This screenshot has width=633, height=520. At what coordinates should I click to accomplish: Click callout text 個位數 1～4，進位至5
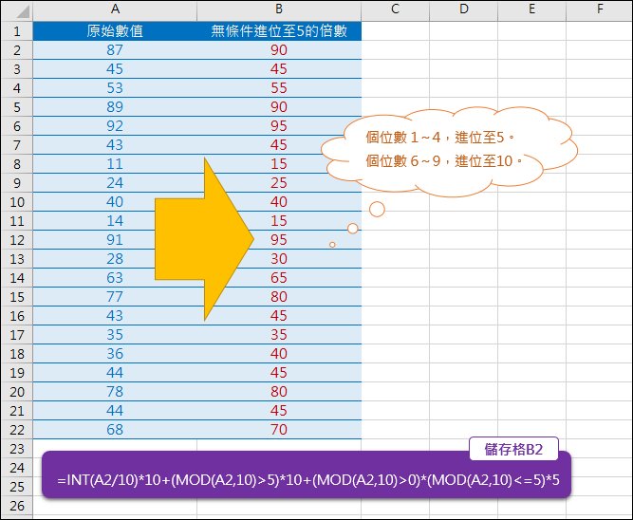coord(440,138)
